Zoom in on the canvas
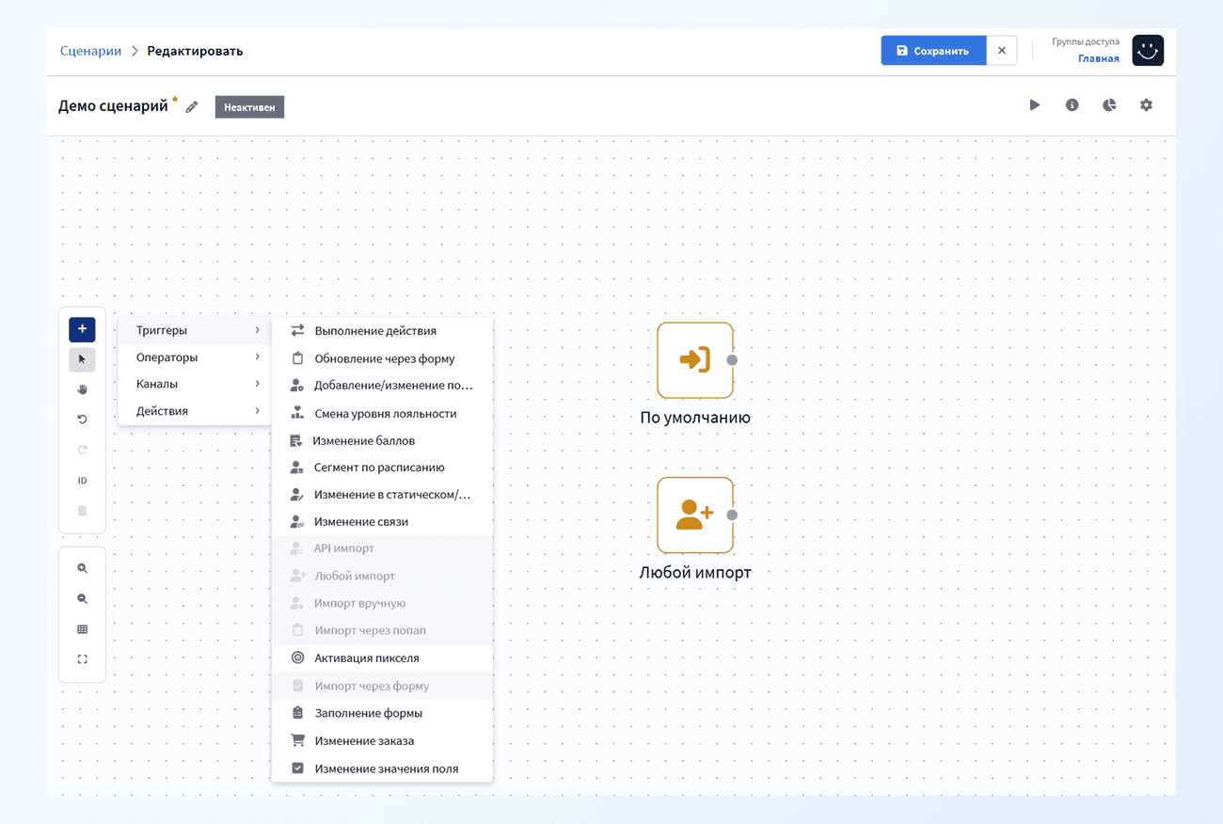 [82, 568]
